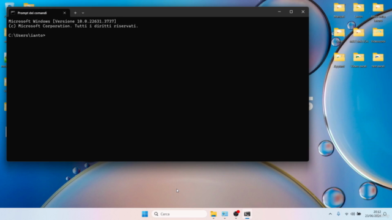Click the Cerca search box
The width and height of the screenshot is (392, 220).
coord(179,214)
